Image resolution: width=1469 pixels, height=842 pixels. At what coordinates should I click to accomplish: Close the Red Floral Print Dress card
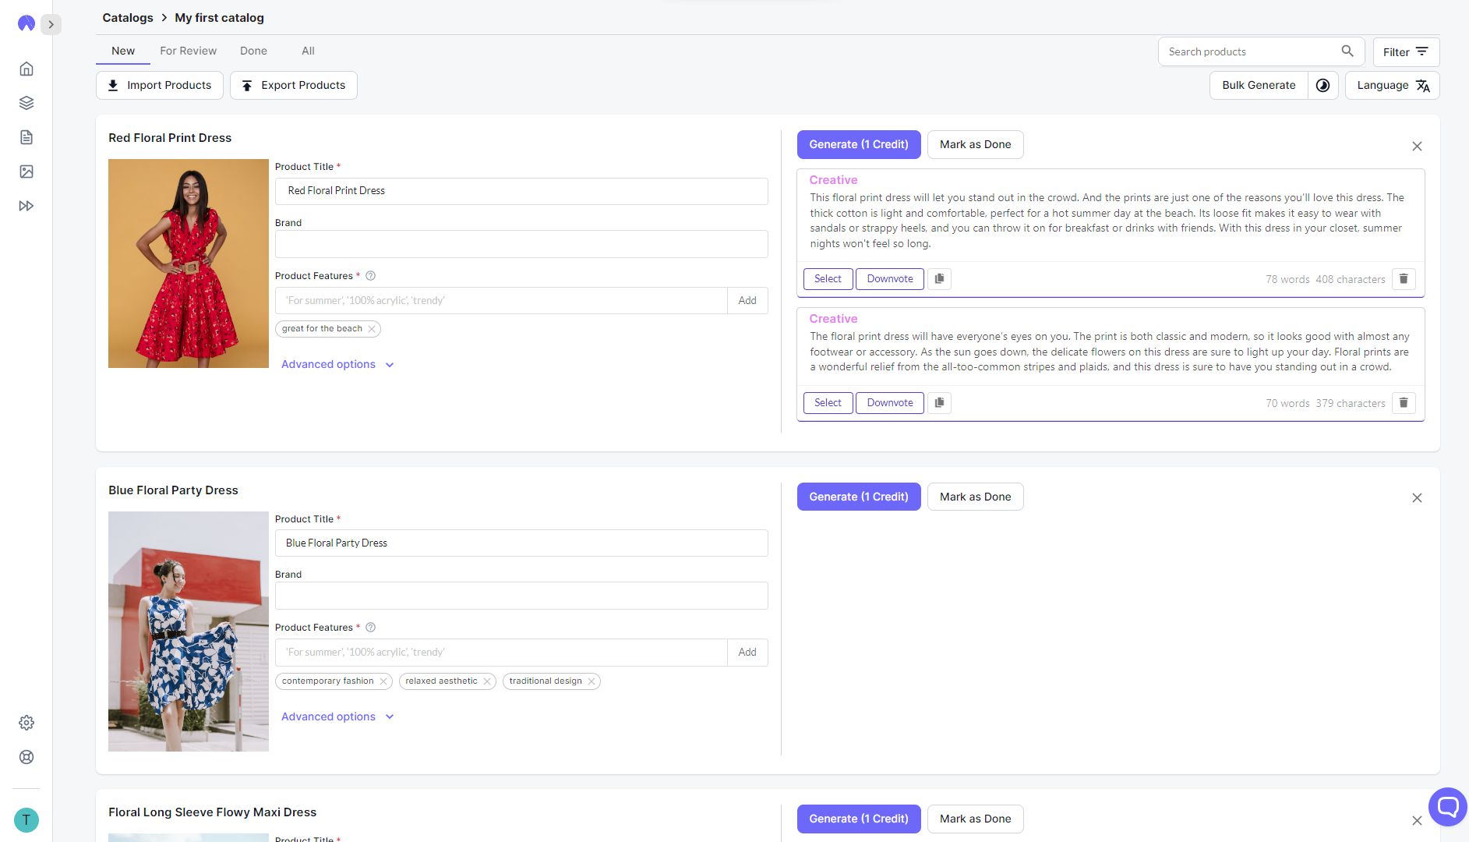point(1417,147)
